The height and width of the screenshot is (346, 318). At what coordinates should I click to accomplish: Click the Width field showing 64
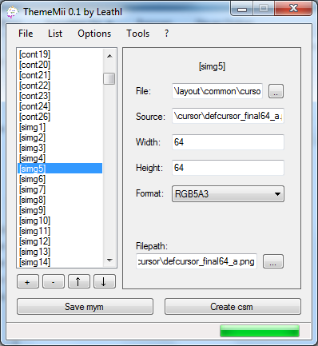(228, 142)
